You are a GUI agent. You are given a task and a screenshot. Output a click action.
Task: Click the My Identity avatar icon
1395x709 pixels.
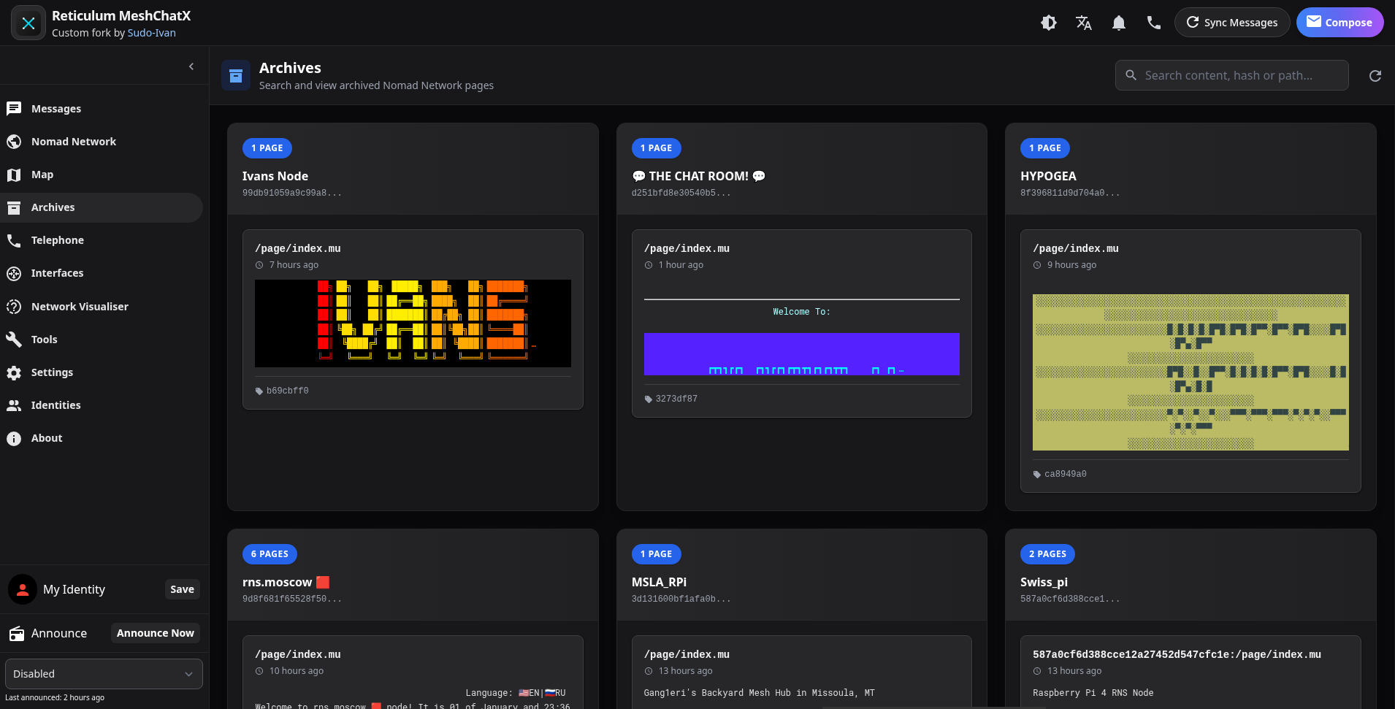23,589
